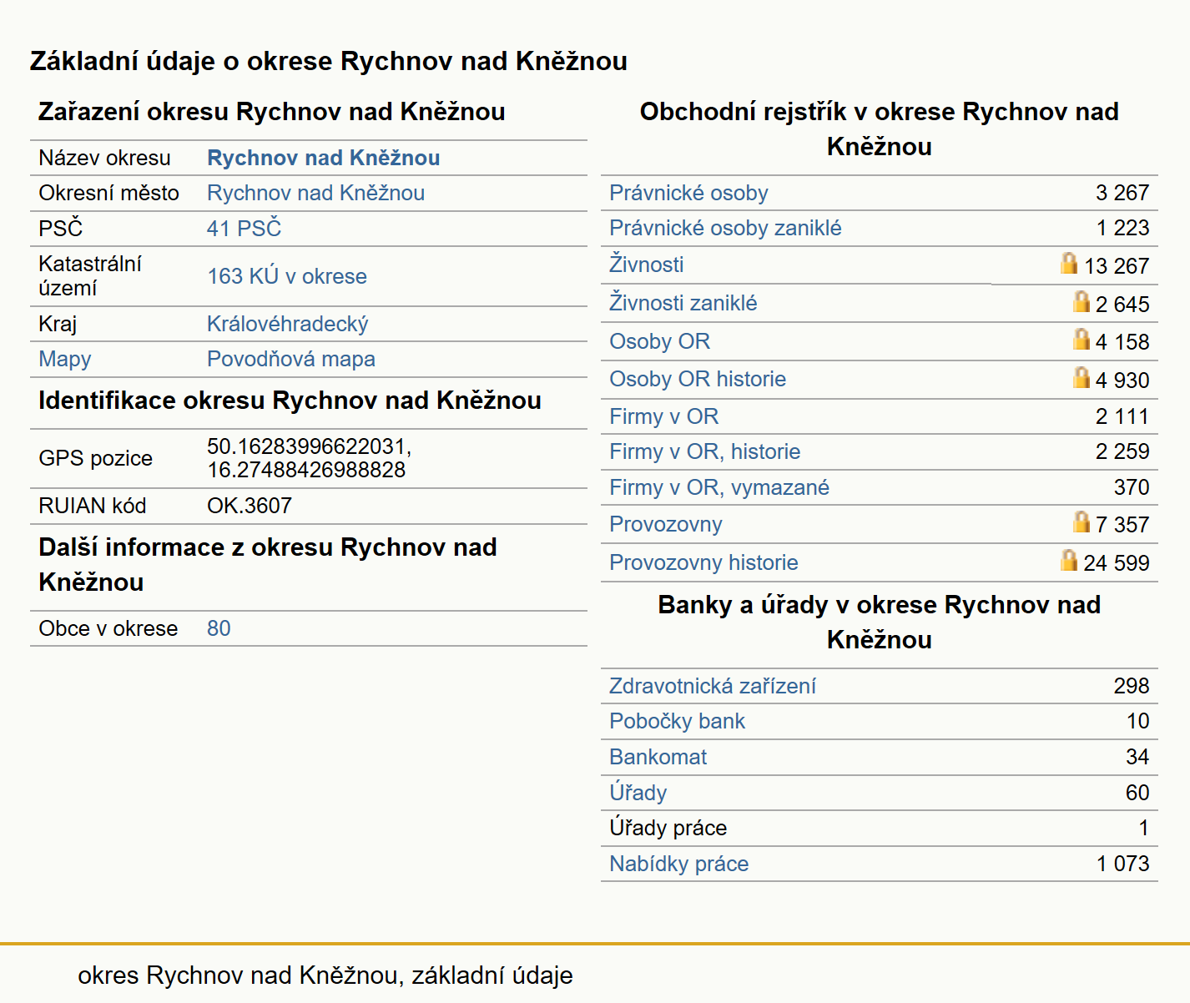This screenshot has height=1003, width=1190.
Task: Open the Povodňová mapa link
Action: [x=291, y=359]
